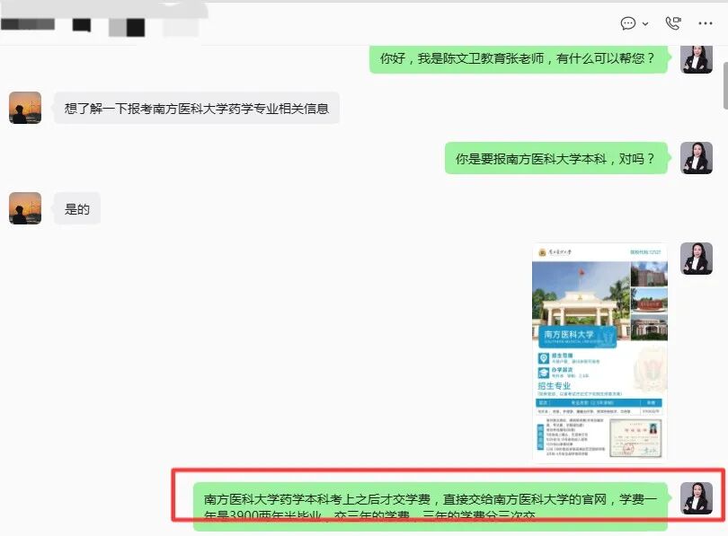Select the 是的 reply bubble
728x536 pixels.
77,208
